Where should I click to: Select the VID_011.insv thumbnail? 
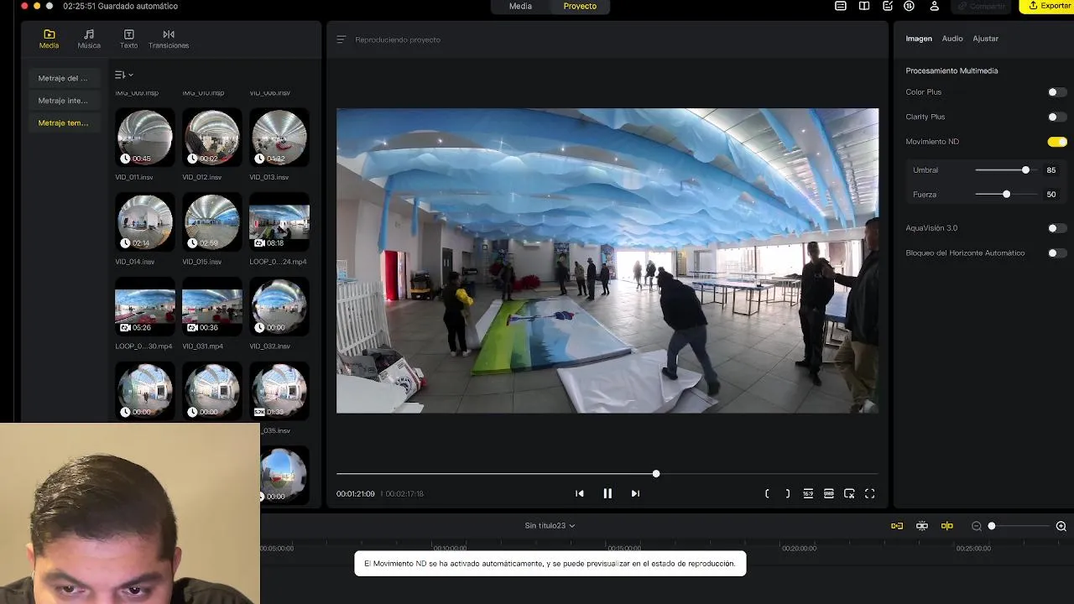pyautogui.click(x=145, y=138)
